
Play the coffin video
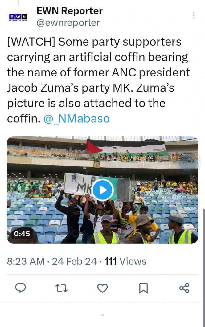pos(103,190)
